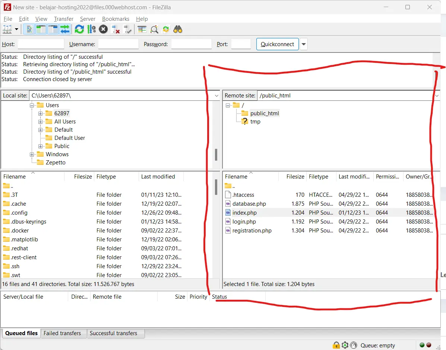Click the Password input field
This screenshot has height=350, width=446.
192,44
